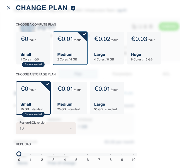Set replicas slider to 3
The width and height of the screenshot is (180, 168).
pos(53,154)
